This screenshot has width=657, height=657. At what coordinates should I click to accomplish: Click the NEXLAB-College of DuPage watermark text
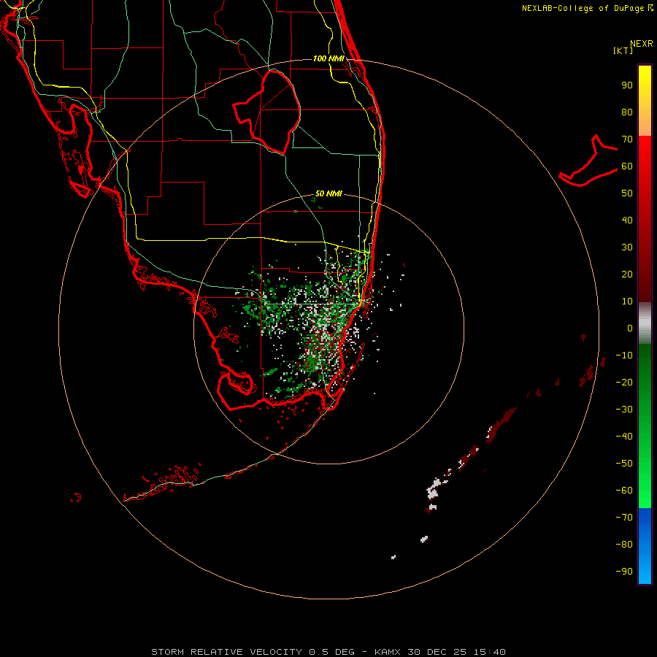pos(587,8)
